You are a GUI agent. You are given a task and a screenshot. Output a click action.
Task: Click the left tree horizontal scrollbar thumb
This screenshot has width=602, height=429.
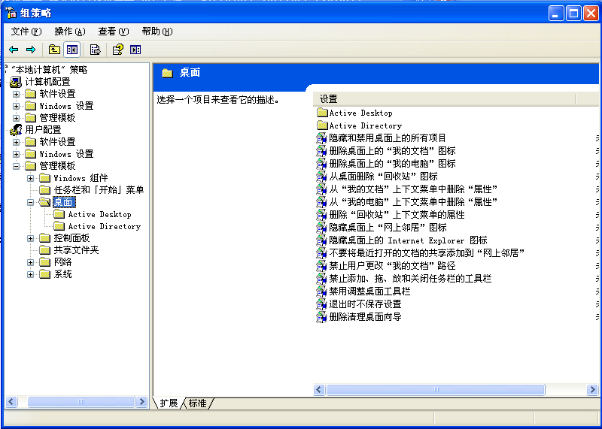(x=81, y=401)
